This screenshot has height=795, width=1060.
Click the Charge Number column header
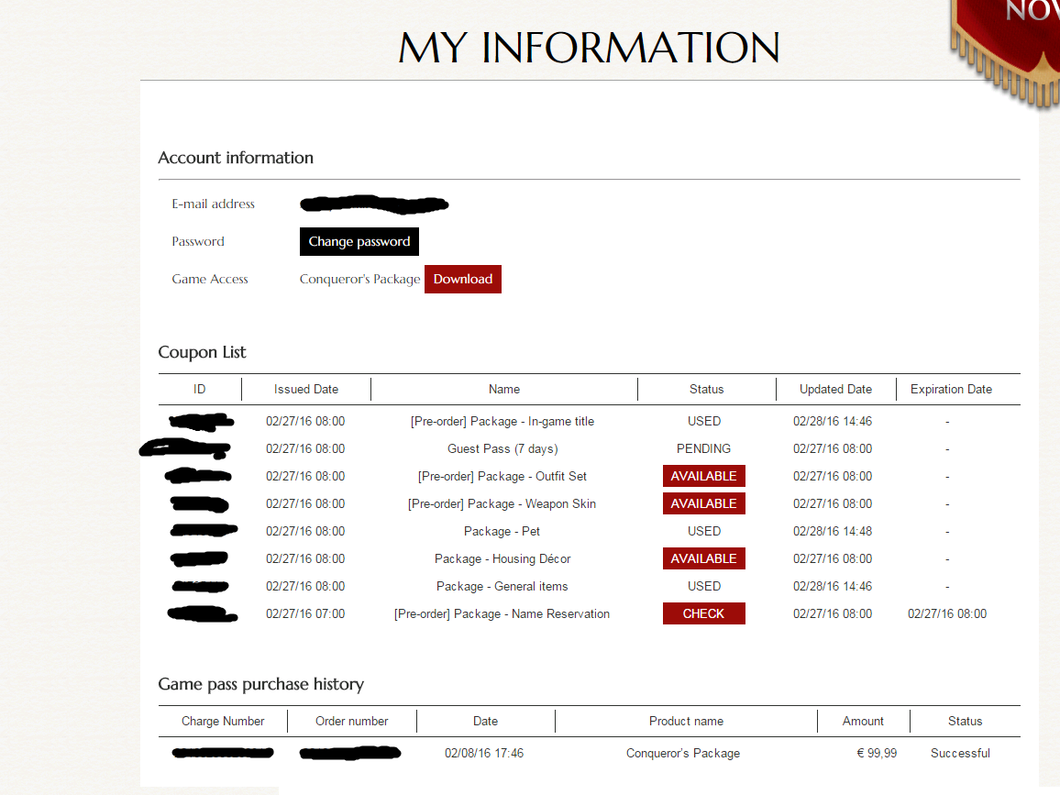223,722
